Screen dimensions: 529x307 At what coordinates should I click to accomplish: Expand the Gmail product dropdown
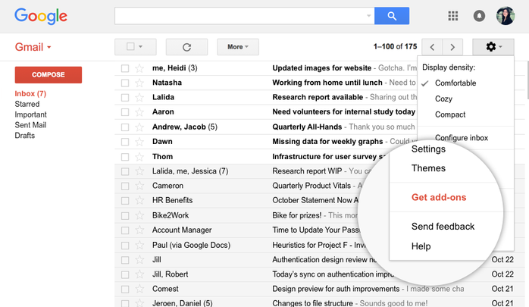click(x=49, y=48)
